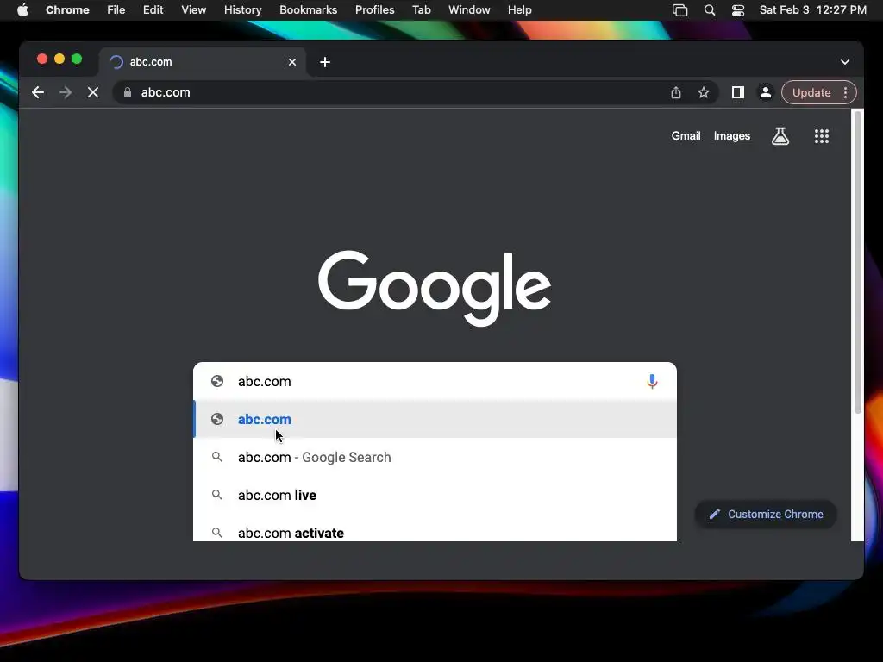Open the Window menu
This screenshot has width=883, height=662.
[x=469, y=10]
